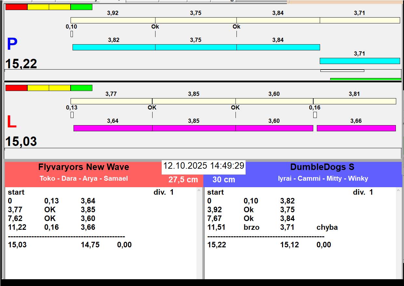Click the start label in Flyvaryors panel
This screenshot has height=286, width=404.
click(x=16, y=192)
